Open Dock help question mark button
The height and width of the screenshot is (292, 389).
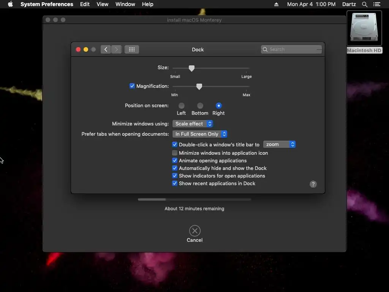pos(313,184)
